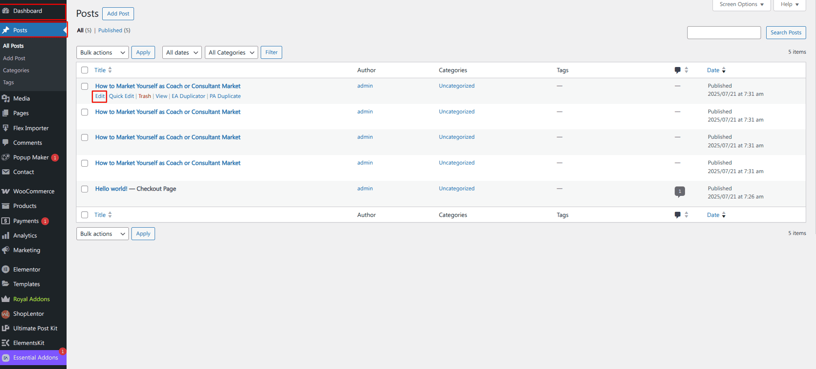The height and width of the screenshot is (369, 816).
Task: Click the Marketing megaphone icon
Action: pos(6,250)
